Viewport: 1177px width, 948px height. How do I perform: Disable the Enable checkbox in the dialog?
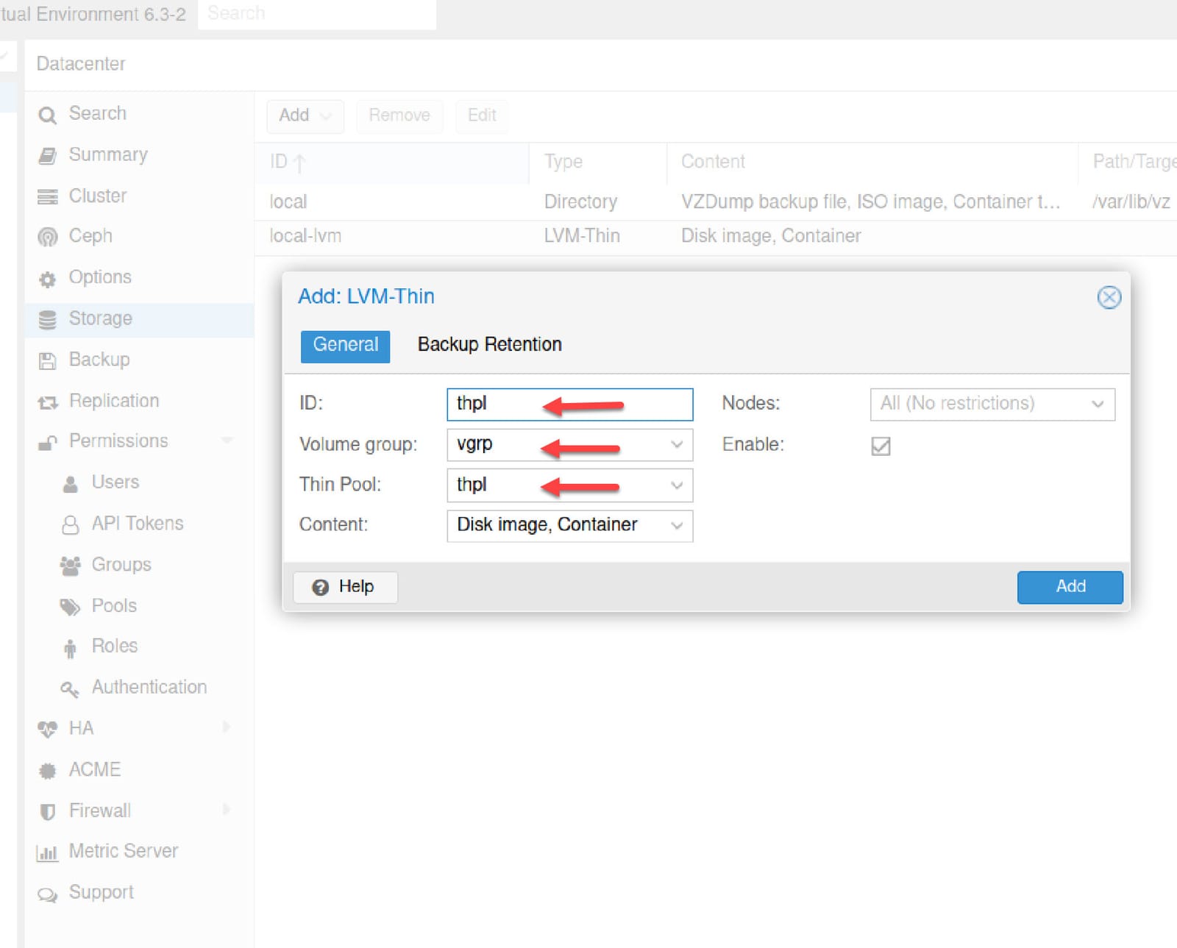coord(881,446)
